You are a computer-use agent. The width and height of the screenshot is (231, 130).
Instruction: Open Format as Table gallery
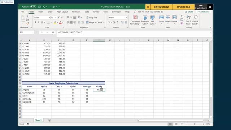(145, 20)
